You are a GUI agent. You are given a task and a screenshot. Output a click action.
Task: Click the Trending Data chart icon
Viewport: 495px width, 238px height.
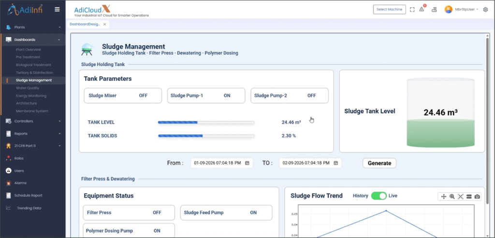point(9,208)
